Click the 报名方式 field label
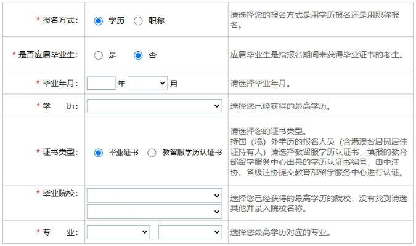Screen dimensions: 416x246 (x=59, y=21)
